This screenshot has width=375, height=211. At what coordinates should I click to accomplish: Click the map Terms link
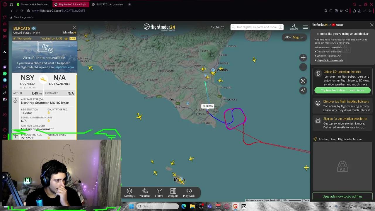pos(306,200)
